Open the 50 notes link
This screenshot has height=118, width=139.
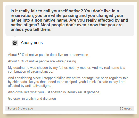126,108
